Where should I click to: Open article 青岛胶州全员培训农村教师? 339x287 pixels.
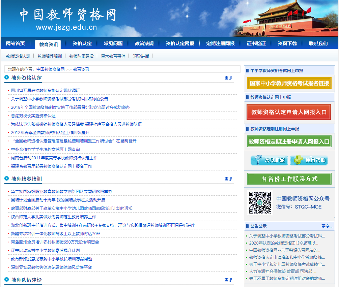coord(55,242)
